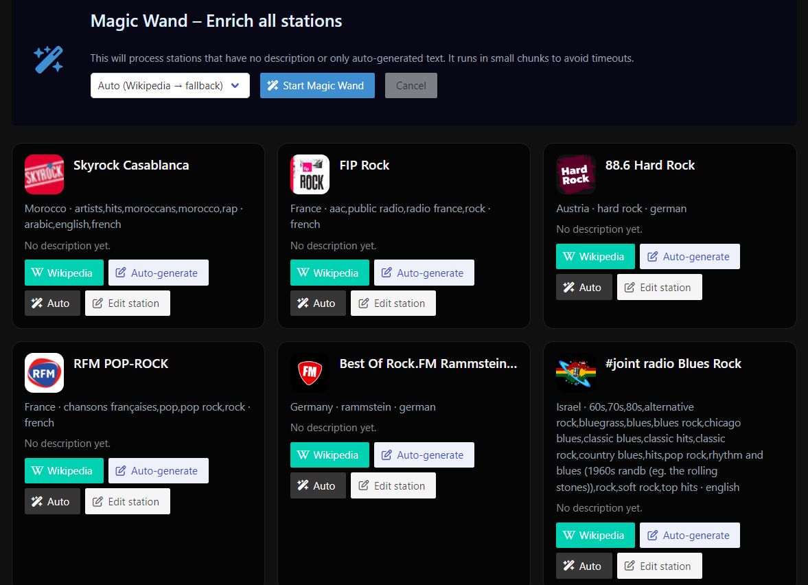Fetch Wikipedia description for Skyrock Casablanca
This screenshot has width=808, height=585.
click(64, 273)
